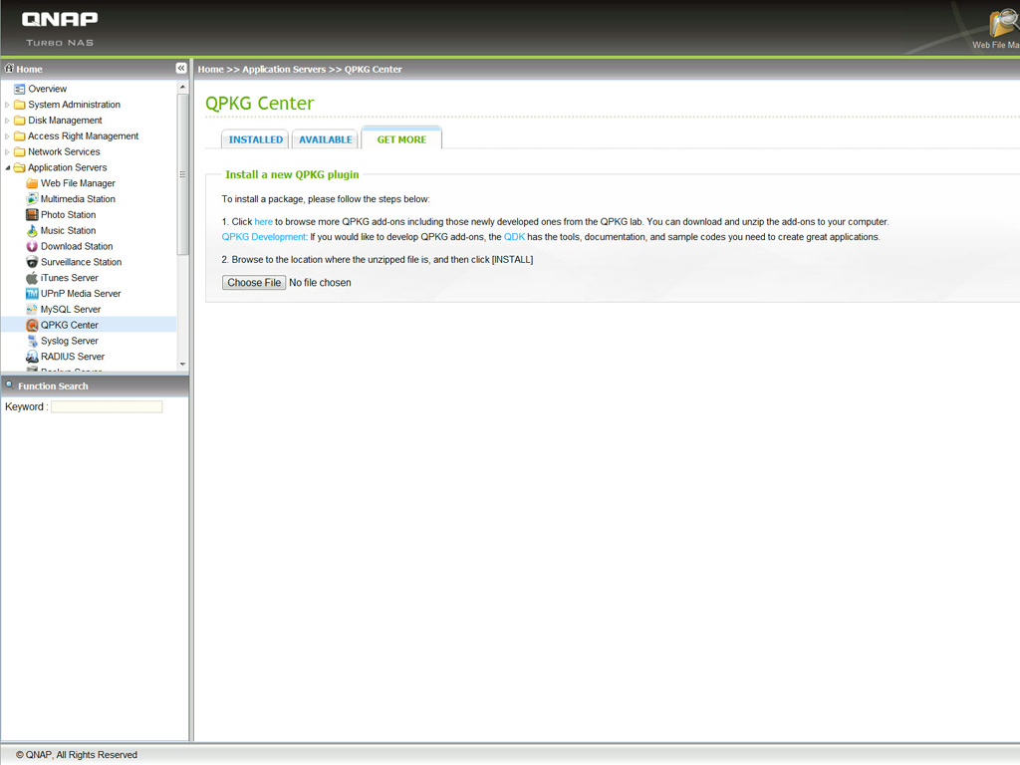Viewport: 1020px width, 765px height.
Task: Expand the Disk Management tree node arrow
Action: click(x=7, y=121)
